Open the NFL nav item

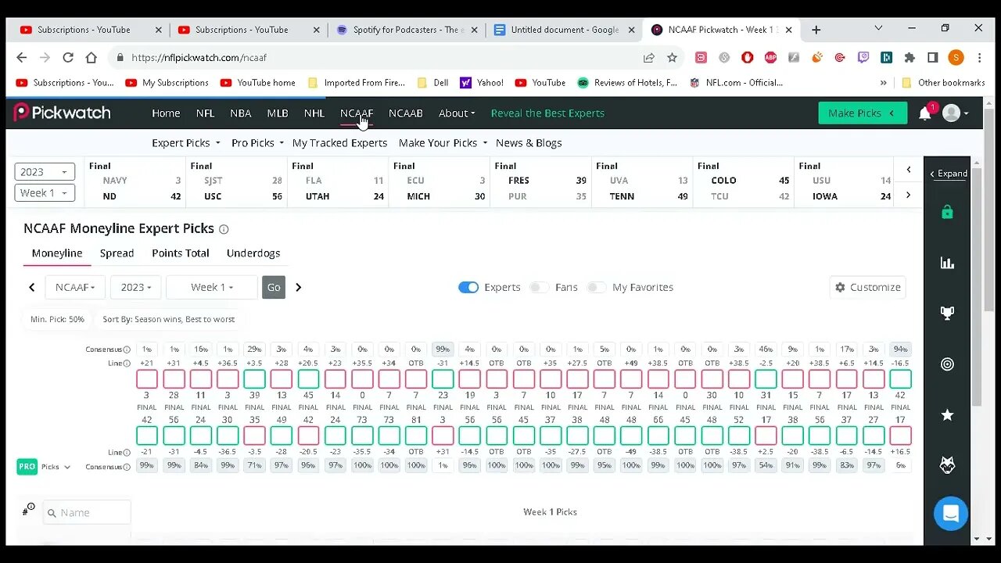point(206,113)
